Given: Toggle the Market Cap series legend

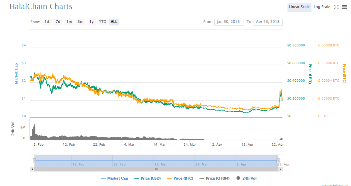Looking at the screenshot, I should click(x=114, y=178).
